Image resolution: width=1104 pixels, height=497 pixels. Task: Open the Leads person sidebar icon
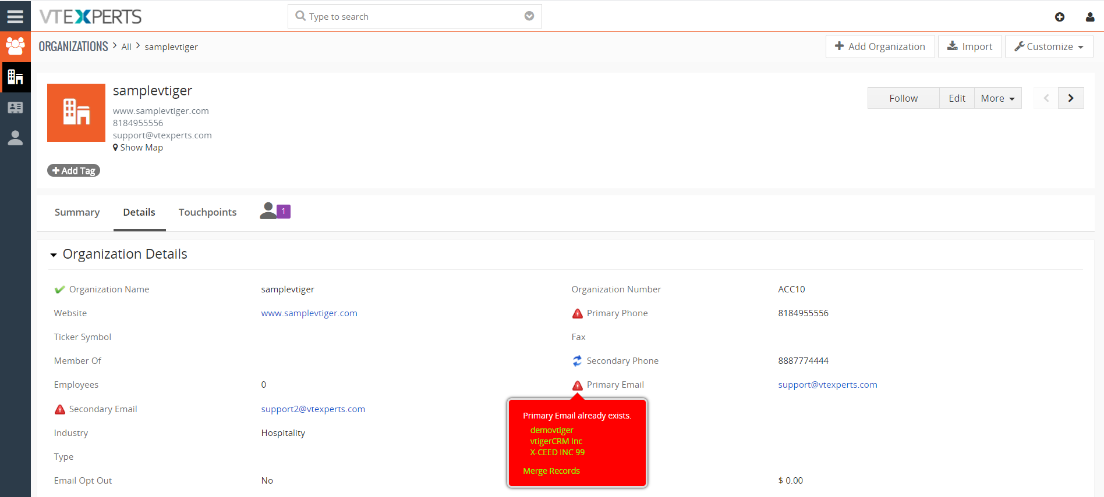(15, 138)
